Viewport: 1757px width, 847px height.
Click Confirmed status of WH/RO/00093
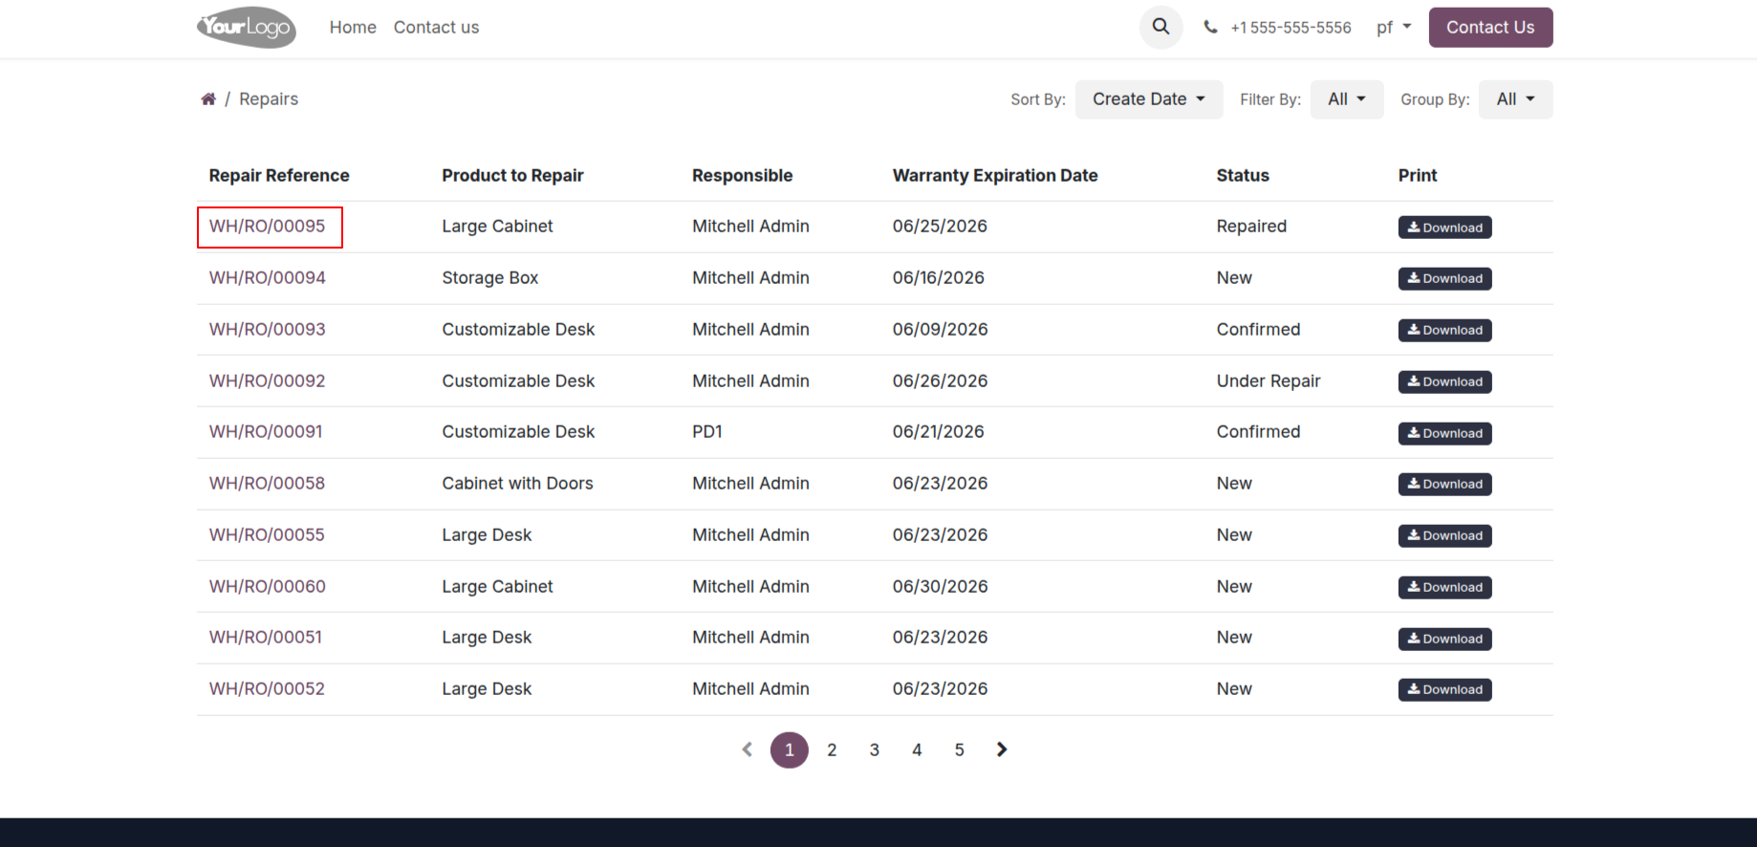pos(1258,330)
